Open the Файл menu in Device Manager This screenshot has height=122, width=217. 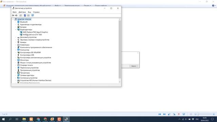coord(15,12)
